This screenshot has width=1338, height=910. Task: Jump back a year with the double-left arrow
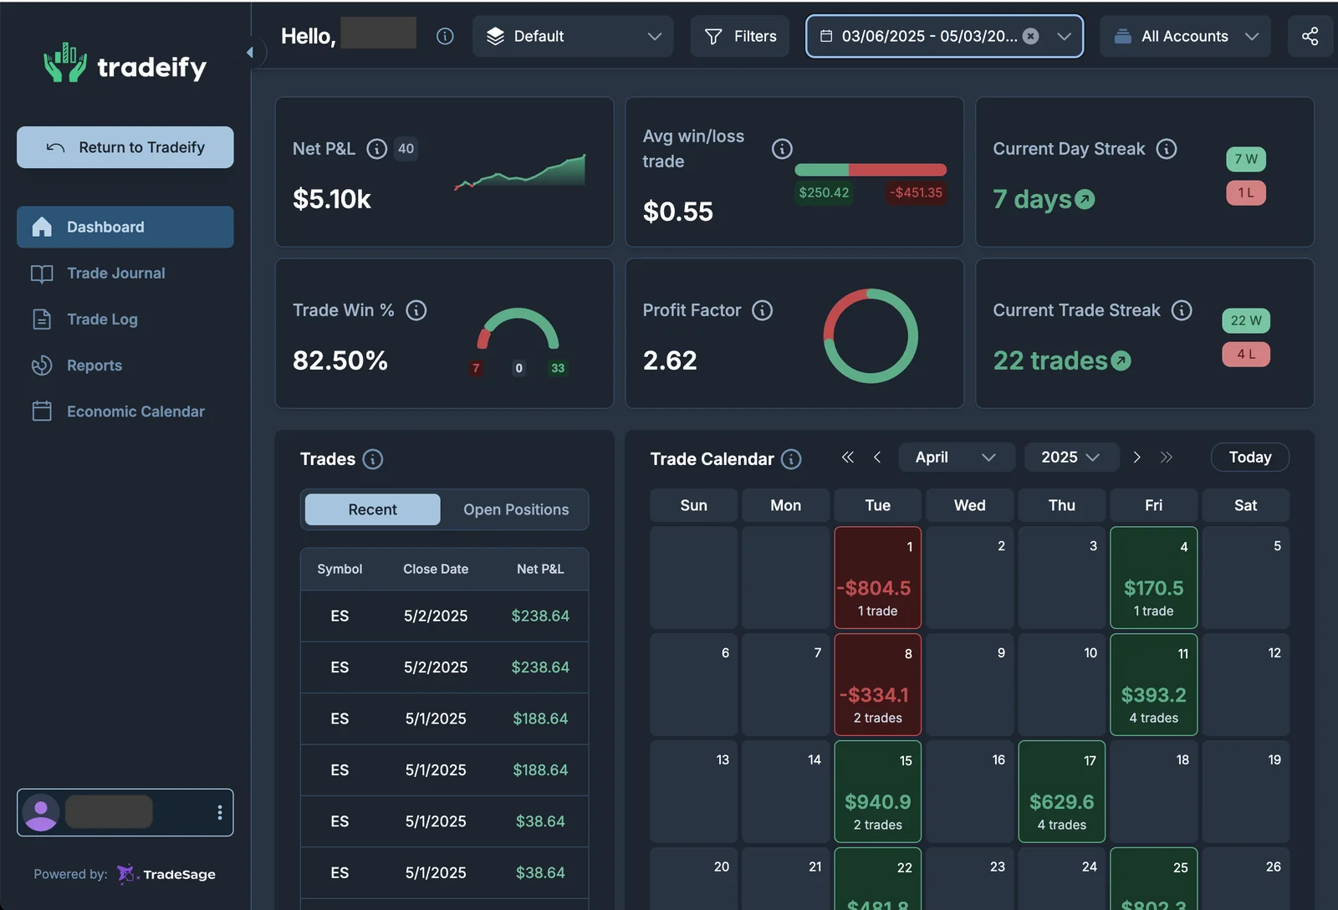coord(848,457)
